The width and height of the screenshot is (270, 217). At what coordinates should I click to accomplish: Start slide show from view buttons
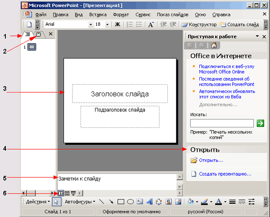pos(73,193)
